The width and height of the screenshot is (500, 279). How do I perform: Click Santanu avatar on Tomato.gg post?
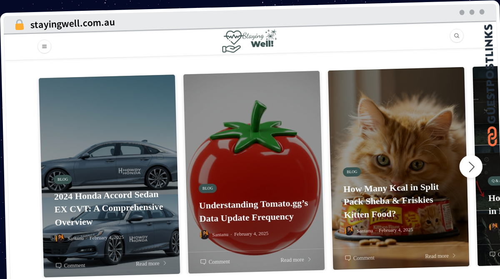(x=205, y=234)
